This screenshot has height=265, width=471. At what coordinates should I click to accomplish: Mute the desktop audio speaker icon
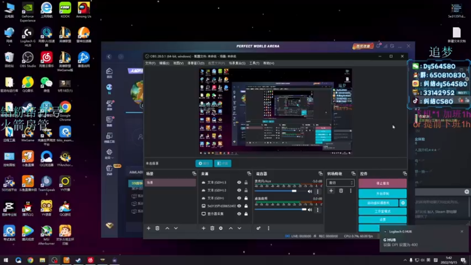[310, 210]
